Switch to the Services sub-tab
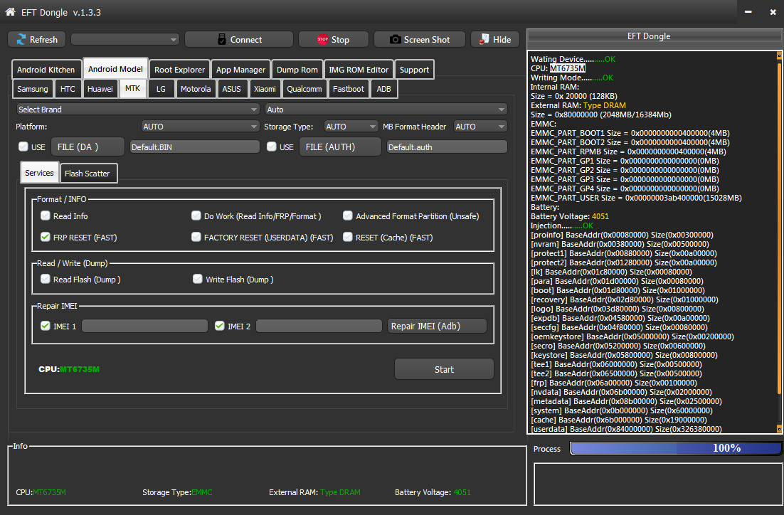This screenshot has height=515, width=784. coord(40,173)
